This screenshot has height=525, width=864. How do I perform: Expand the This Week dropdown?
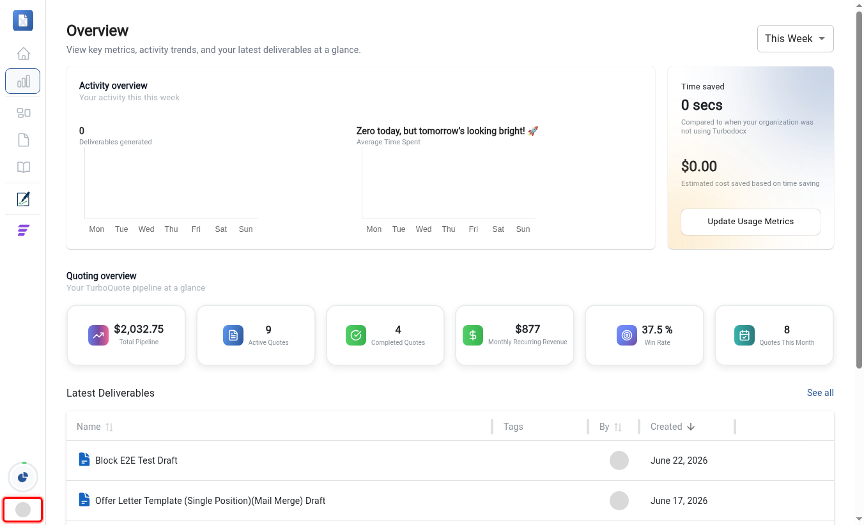(x=795, y=38)
